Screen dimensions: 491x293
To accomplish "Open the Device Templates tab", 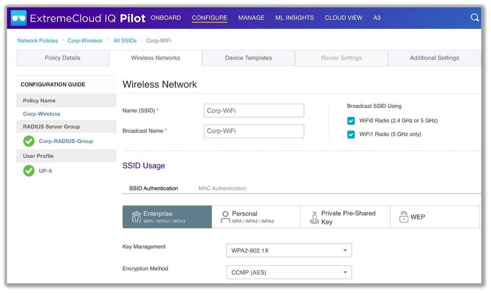I will [x=248, y=58].
